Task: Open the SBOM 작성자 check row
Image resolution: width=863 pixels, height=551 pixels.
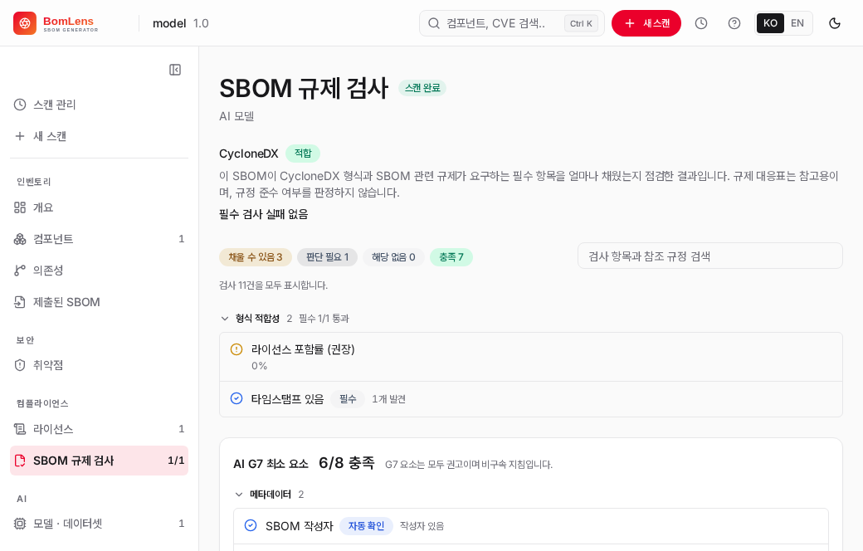Action: tap(530, 526)
